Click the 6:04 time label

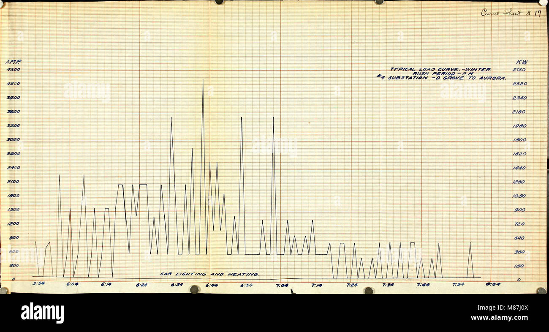coord(72,284)
